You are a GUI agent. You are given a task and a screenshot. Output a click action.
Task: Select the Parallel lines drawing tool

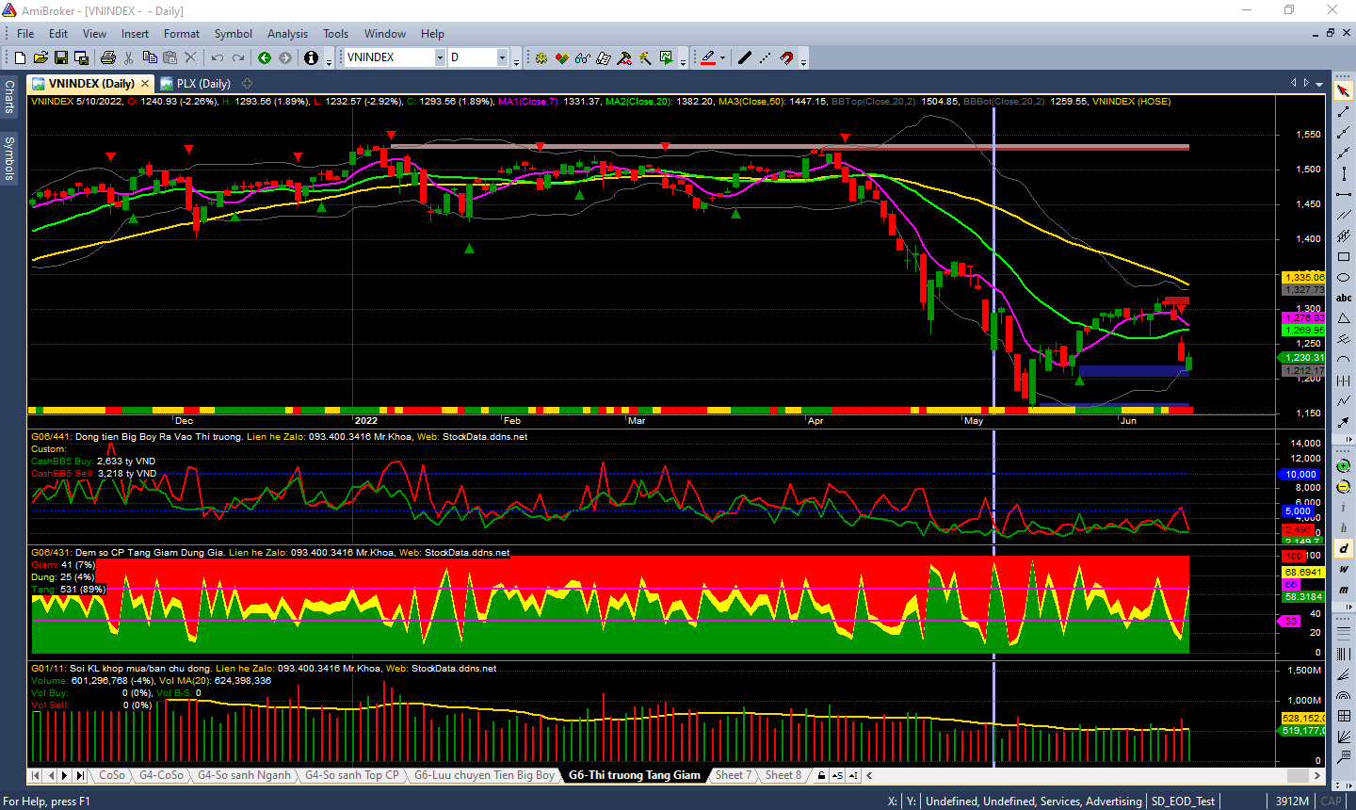point(1344,216)
